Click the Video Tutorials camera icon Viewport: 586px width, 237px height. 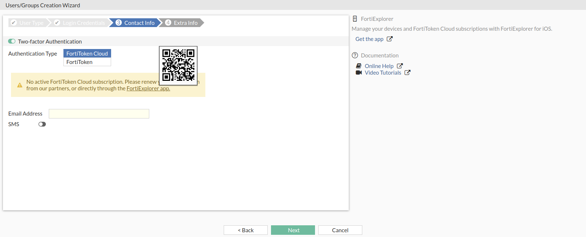(x=359, y=72)
